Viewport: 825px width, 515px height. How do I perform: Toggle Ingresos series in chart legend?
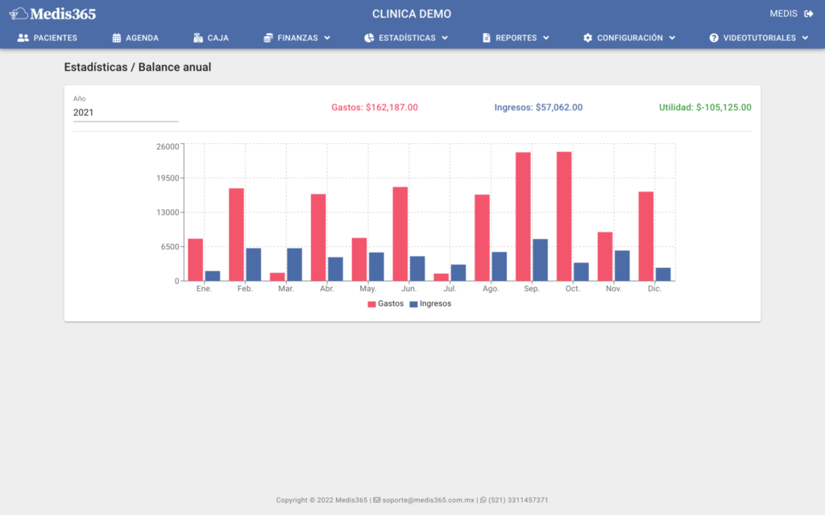[x=430, y=304]
